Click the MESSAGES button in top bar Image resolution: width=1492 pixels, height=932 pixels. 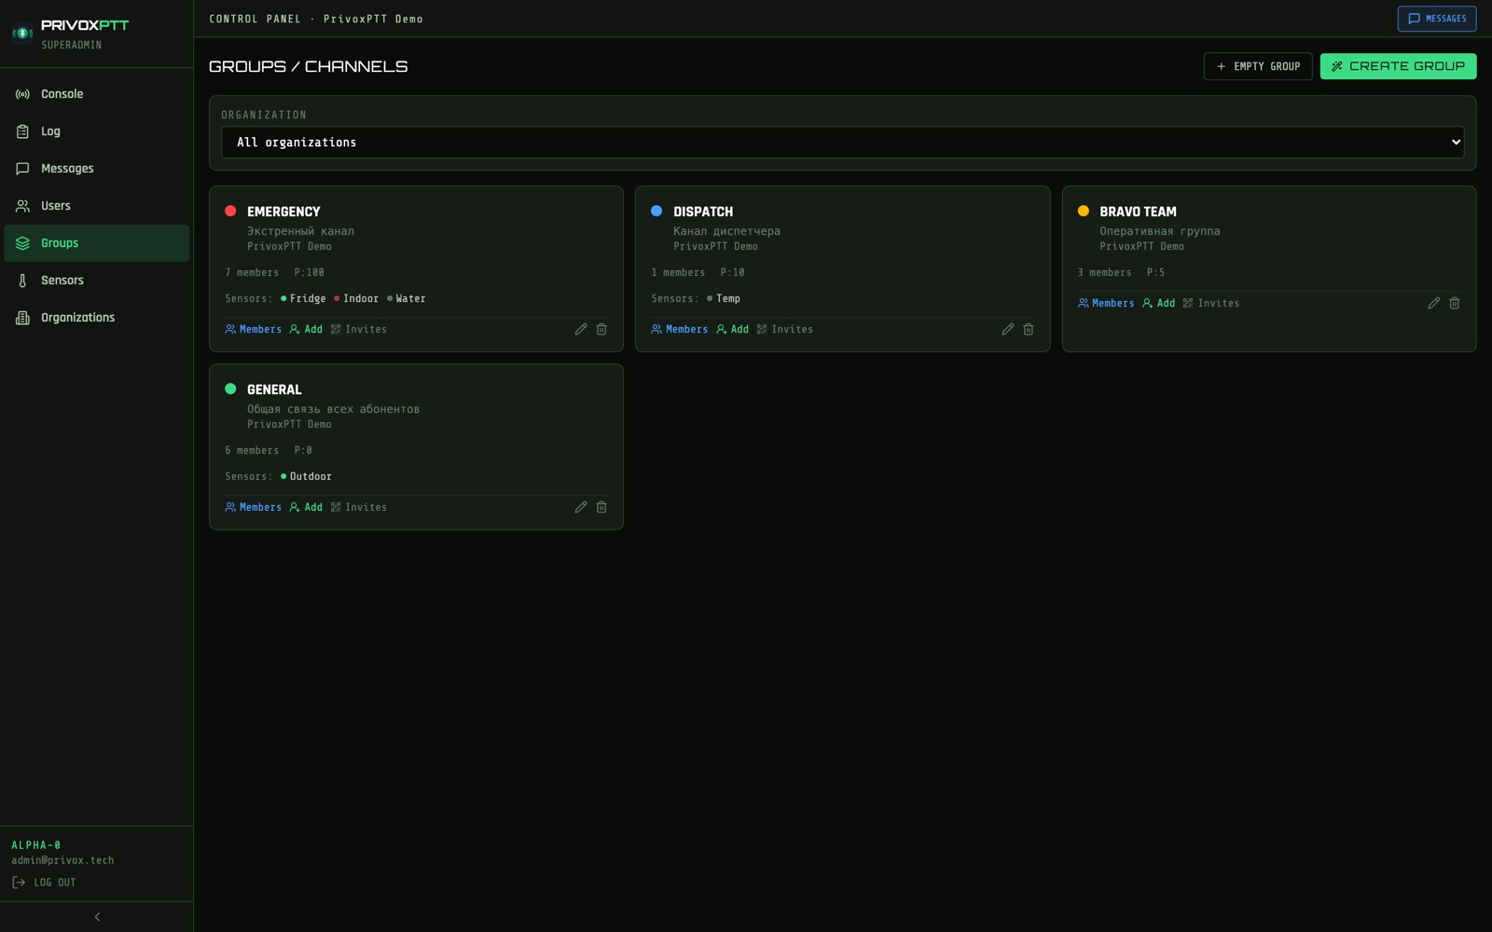pos(1437,19)
